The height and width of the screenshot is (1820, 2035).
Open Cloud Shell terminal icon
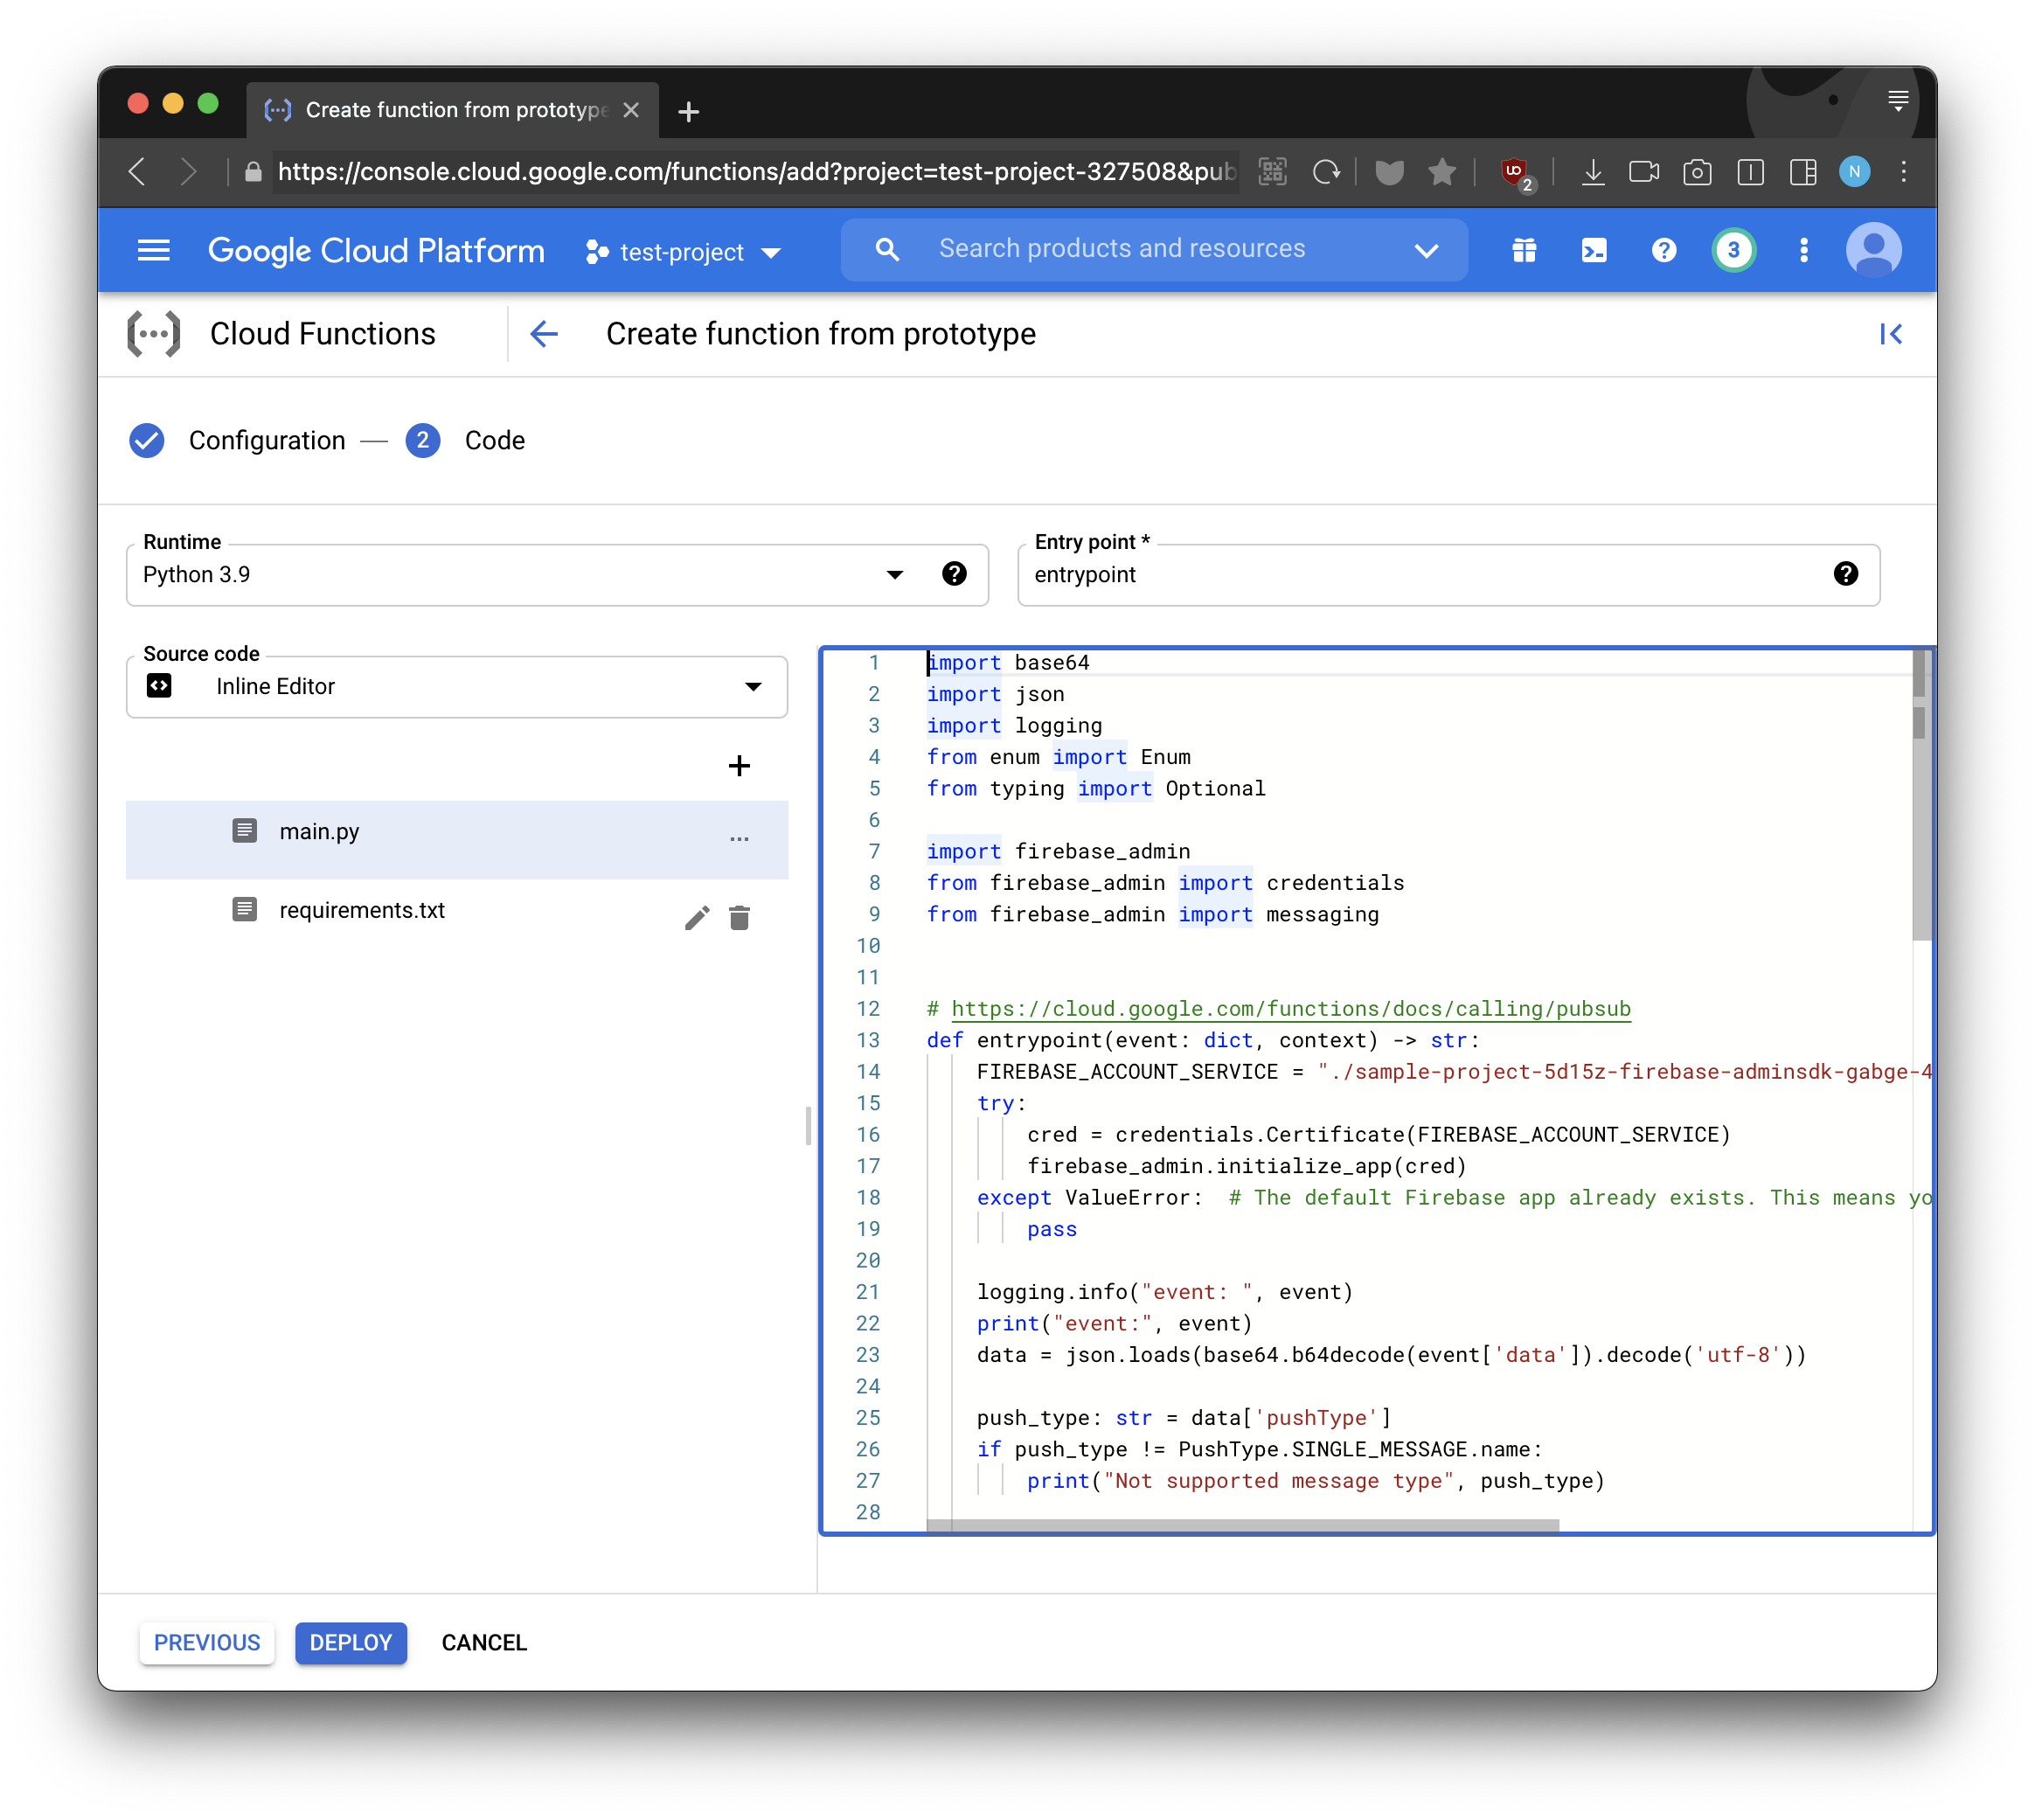click(x=1593, y=250)
